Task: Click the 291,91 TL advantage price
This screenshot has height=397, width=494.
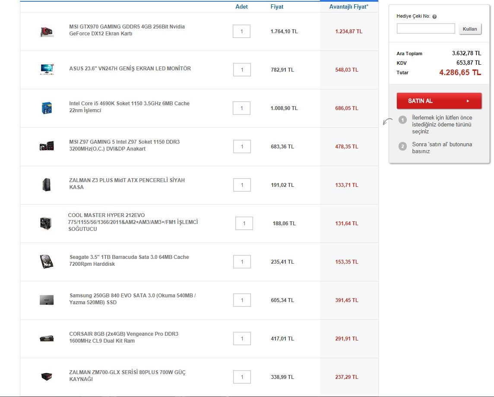Action: point(347,339)
